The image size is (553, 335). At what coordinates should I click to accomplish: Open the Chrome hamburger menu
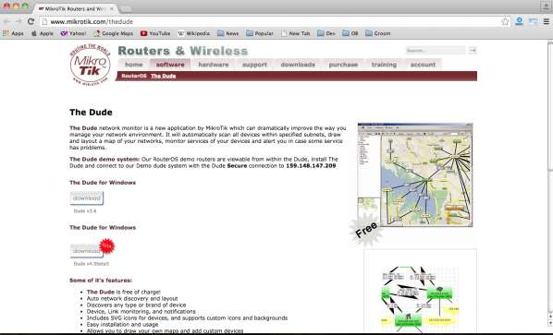(547, 21)
